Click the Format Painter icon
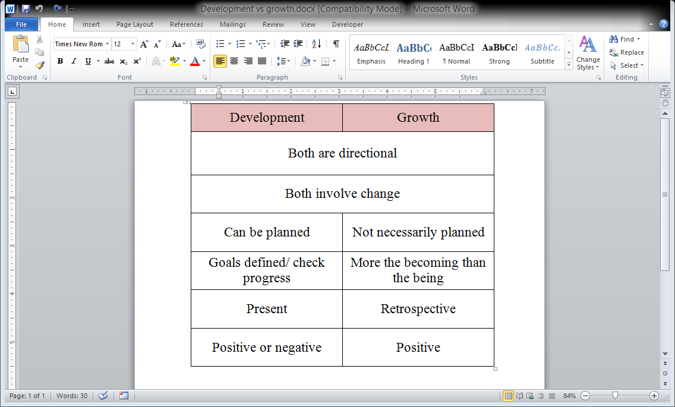The height and width of the screenshot is (407, 675). tap(40, 65)
